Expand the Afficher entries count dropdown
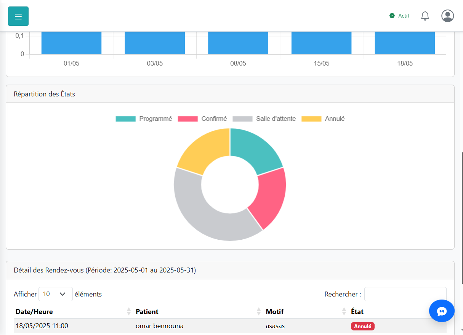Image resolution: width=463 pixels, height=335 pixels. click(56, 294)
